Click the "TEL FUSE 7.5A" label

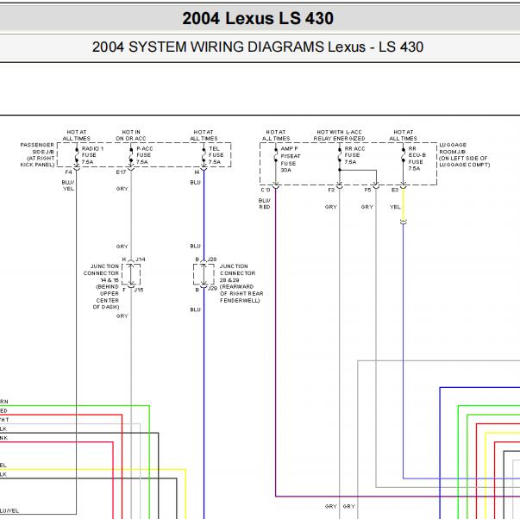point(216,155)
